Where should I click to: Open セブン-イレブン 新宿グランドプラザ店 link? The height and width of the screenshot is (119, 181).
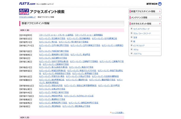point(82,71)
